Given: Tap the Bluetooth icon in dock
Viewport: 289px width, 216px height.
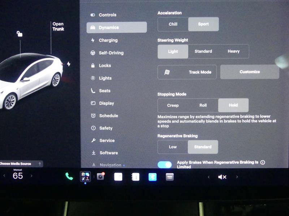Looking at the screenshot, I should [152, 177].
